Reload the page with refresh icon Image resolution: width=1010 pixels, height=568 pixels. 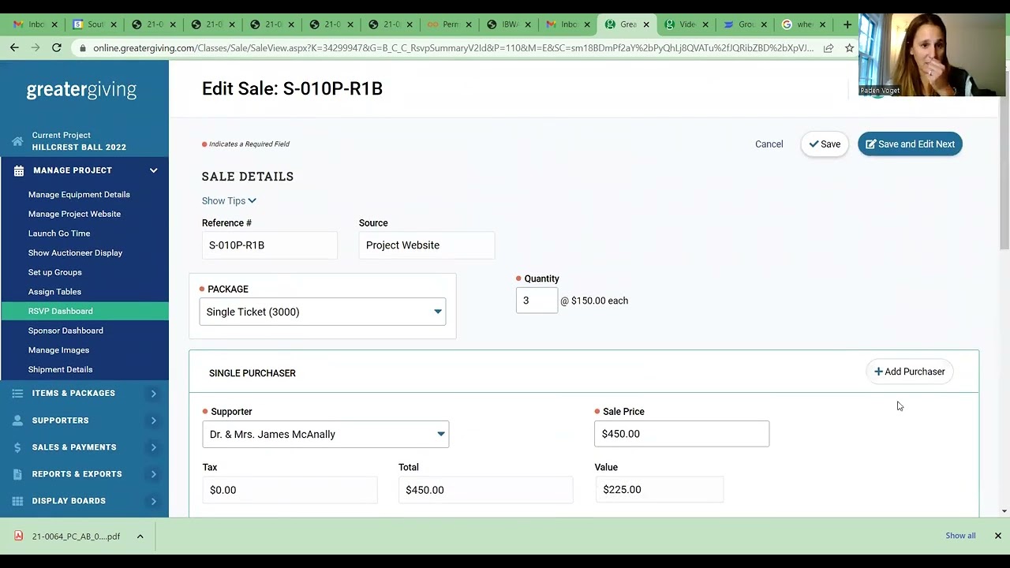[x=57, y=48]
